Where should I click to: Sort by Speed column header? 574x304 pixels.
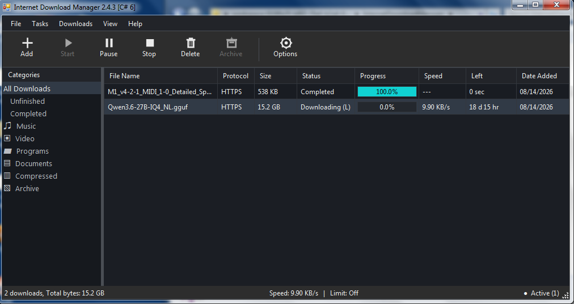tap(442, 76)
